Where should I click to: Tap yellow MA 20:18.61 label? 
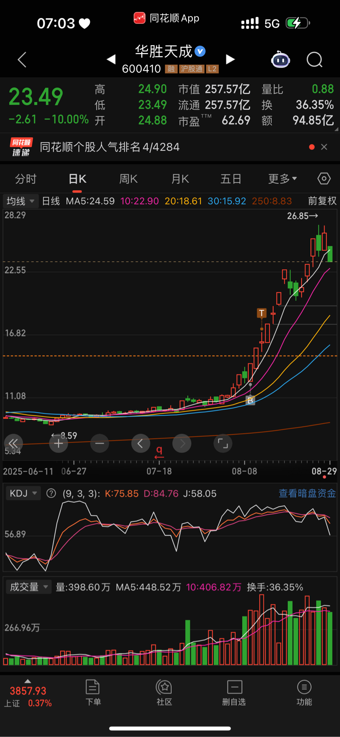[183, 201]
